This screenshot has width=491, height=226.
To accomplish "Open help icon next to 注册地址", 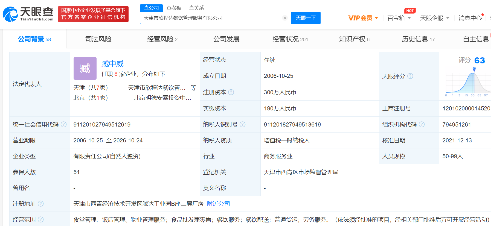I will pyautogui.click(x=41, y=204).
